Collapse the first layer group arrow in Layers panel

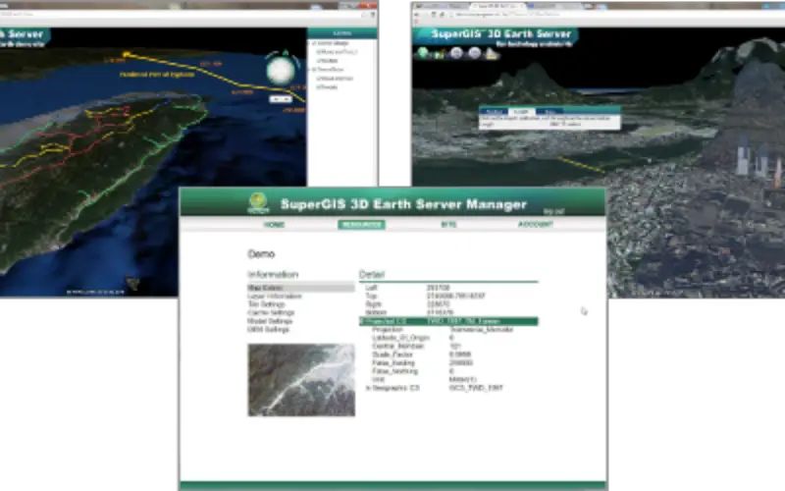309,43
